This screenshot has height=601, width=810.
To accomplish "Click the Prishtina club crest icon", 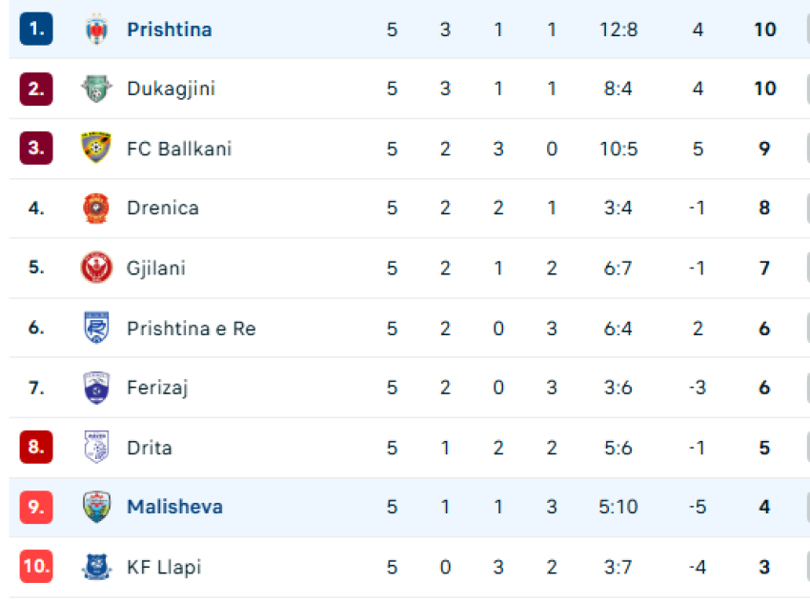I will (96, 30).
